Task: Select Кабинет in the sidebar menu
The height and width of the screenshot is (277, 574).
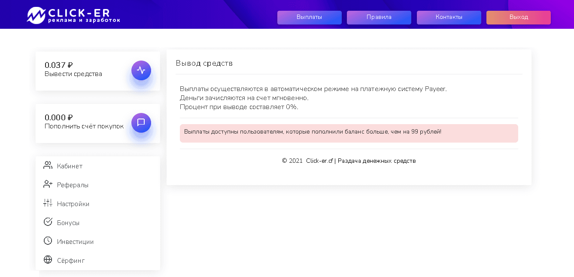Action: click(70, 166)
